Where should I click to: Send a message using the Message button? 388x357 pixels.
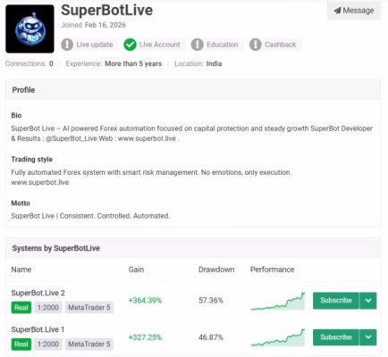point(354,11)
